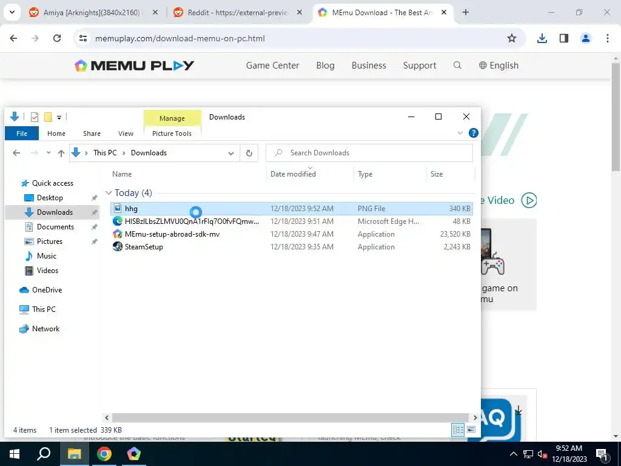
Task: Click the Chrome address bar URL
Action: (180, 38)
